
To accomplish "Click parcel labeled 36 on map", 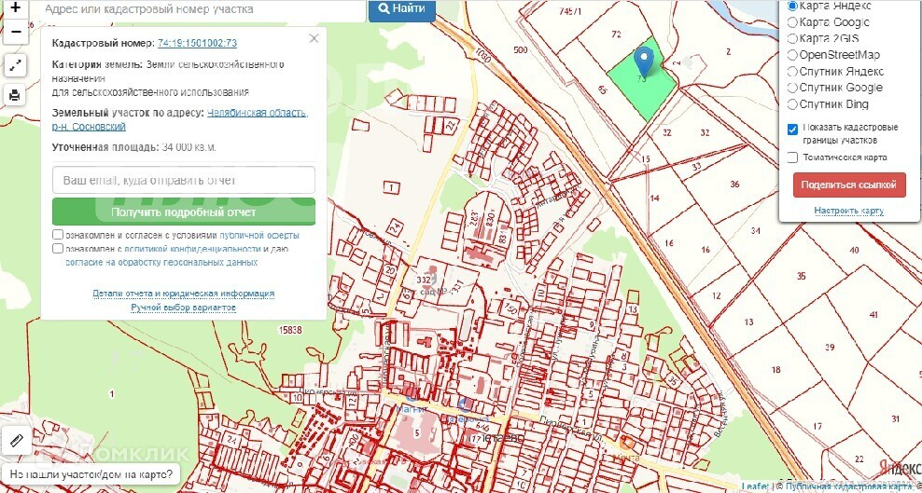I will 734,185.
